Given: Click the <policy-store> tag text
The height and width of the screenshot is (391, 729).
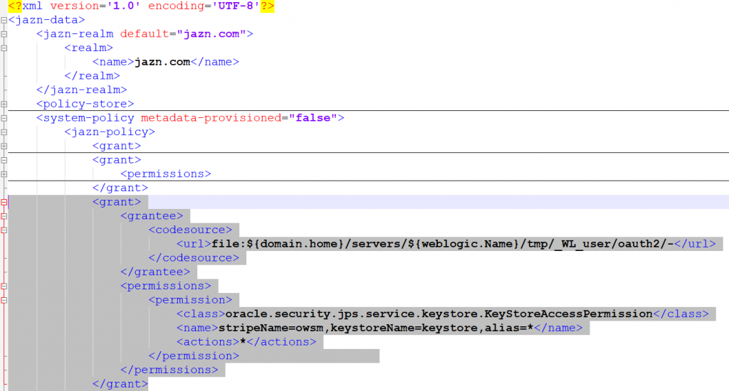Looking at the screenshot, I should (x=85, y=104).
